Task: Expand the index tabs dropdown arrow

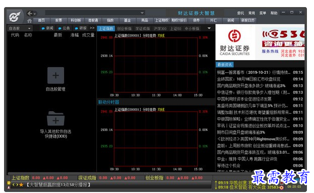Action: pos(209,28)
